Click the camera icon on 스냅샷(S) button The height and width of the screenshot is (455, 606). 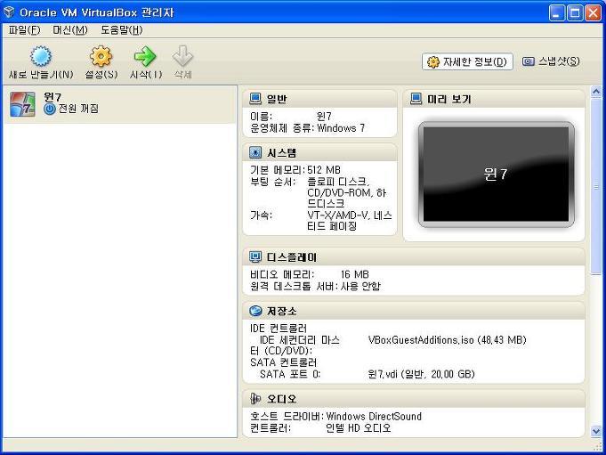click(x=529, y=61)
